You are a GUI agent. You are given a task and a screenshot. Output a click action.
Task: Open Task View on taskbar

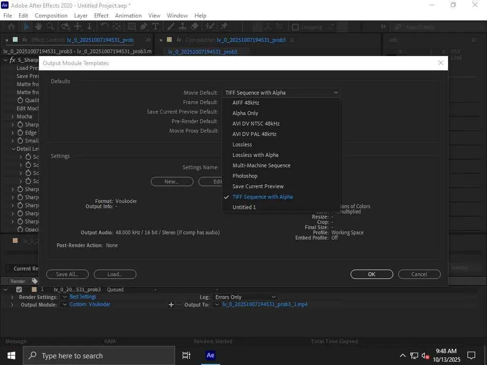186,355
